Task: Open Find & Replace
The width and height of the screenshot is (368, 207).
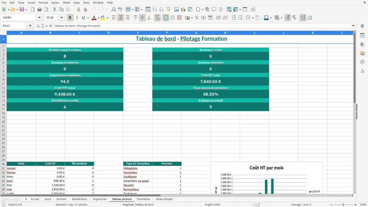Action: (113, 10)
